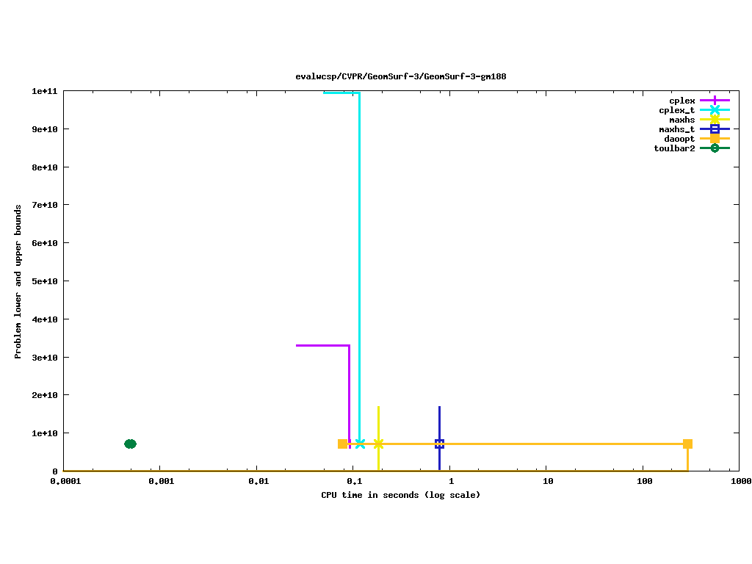
Task: Click the 'Problem lower and upper bounds' axis label
Action: pyautogui.click(x=18, y=282)
